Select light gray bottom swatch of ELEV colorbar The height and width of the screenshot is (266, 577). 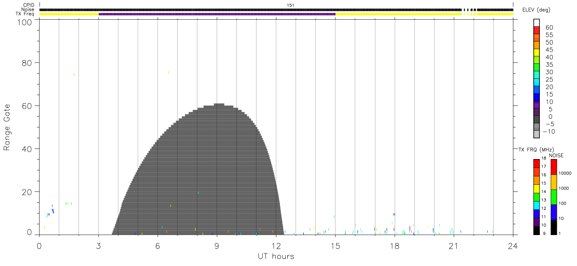[x=537, y=135]
